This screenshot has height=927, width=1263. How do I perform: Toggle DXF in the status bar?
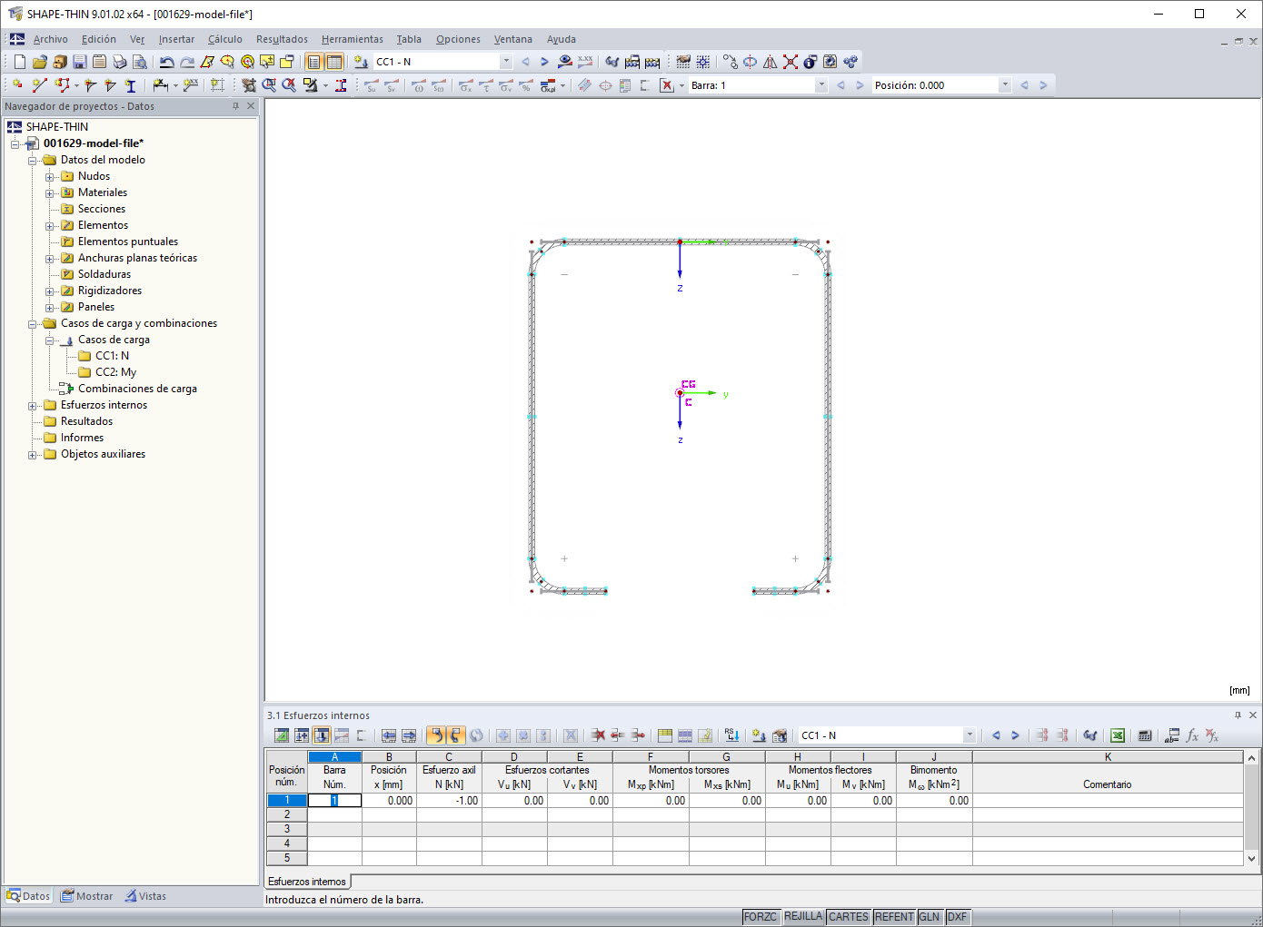click(x=958, y=917)
